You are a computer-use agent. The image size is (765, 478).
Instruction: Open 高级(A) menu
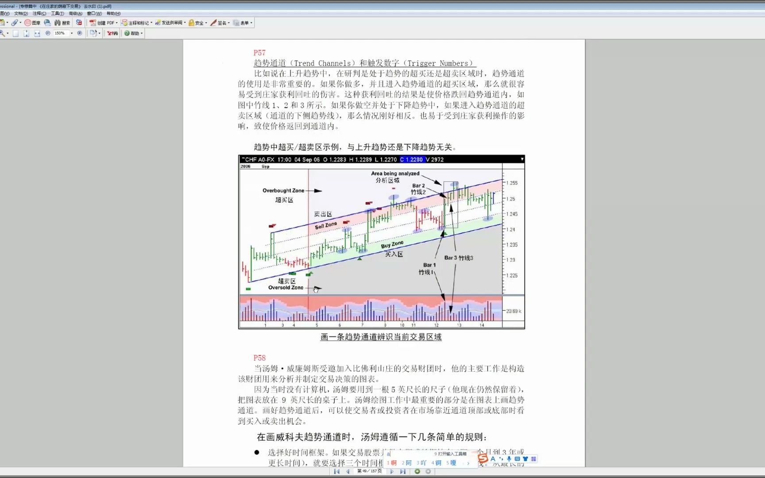[76, 13]
